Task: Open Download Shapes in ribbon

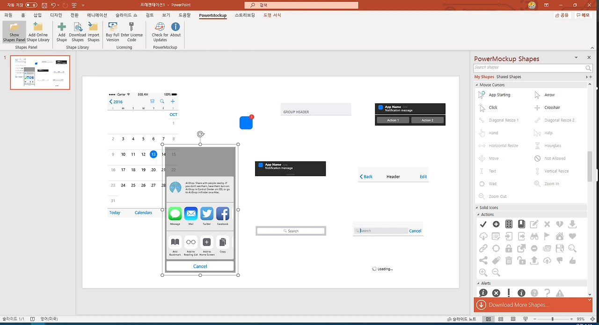Action: [x=78, y=32]
